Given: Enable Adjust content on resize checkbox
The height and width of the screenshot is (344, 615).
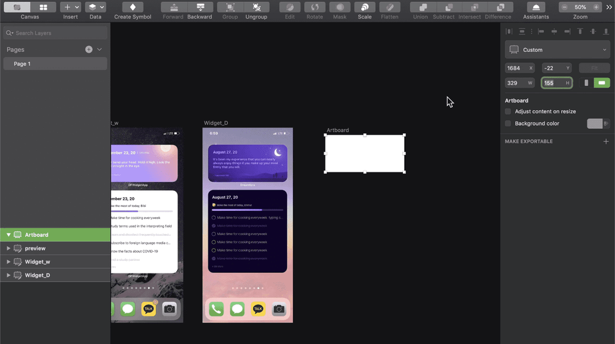Looking at the screenshot, I should click(508, 111).
